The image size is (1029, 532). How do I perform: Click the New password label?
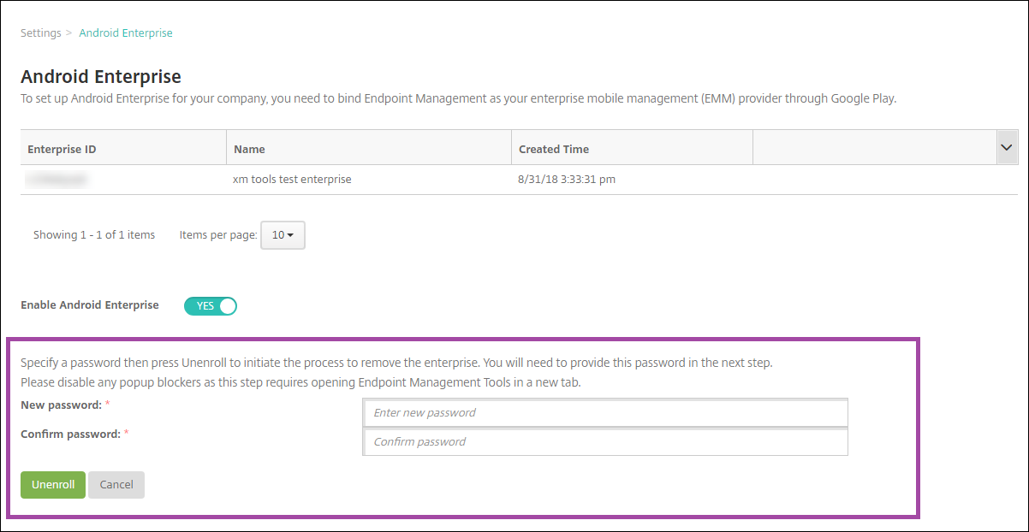pyautogui.click(x=61, y=405)
